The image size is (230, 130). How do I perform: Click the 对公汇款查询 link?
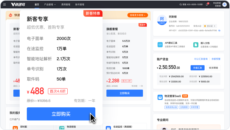[201, 59]
